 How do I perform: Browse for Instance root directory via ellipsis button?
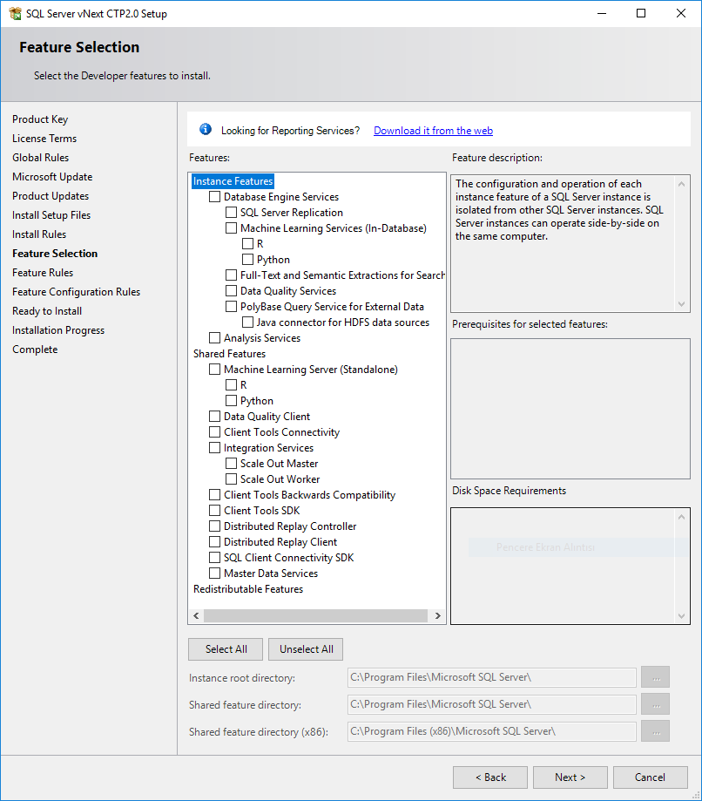click(x=655, y=676)
